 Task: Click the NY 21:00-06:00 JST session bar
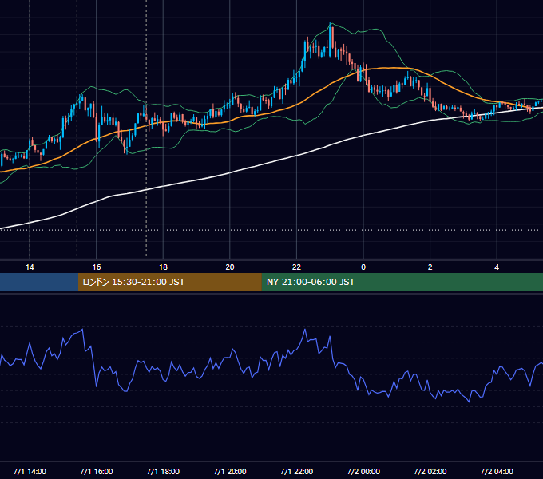[402, 282]
